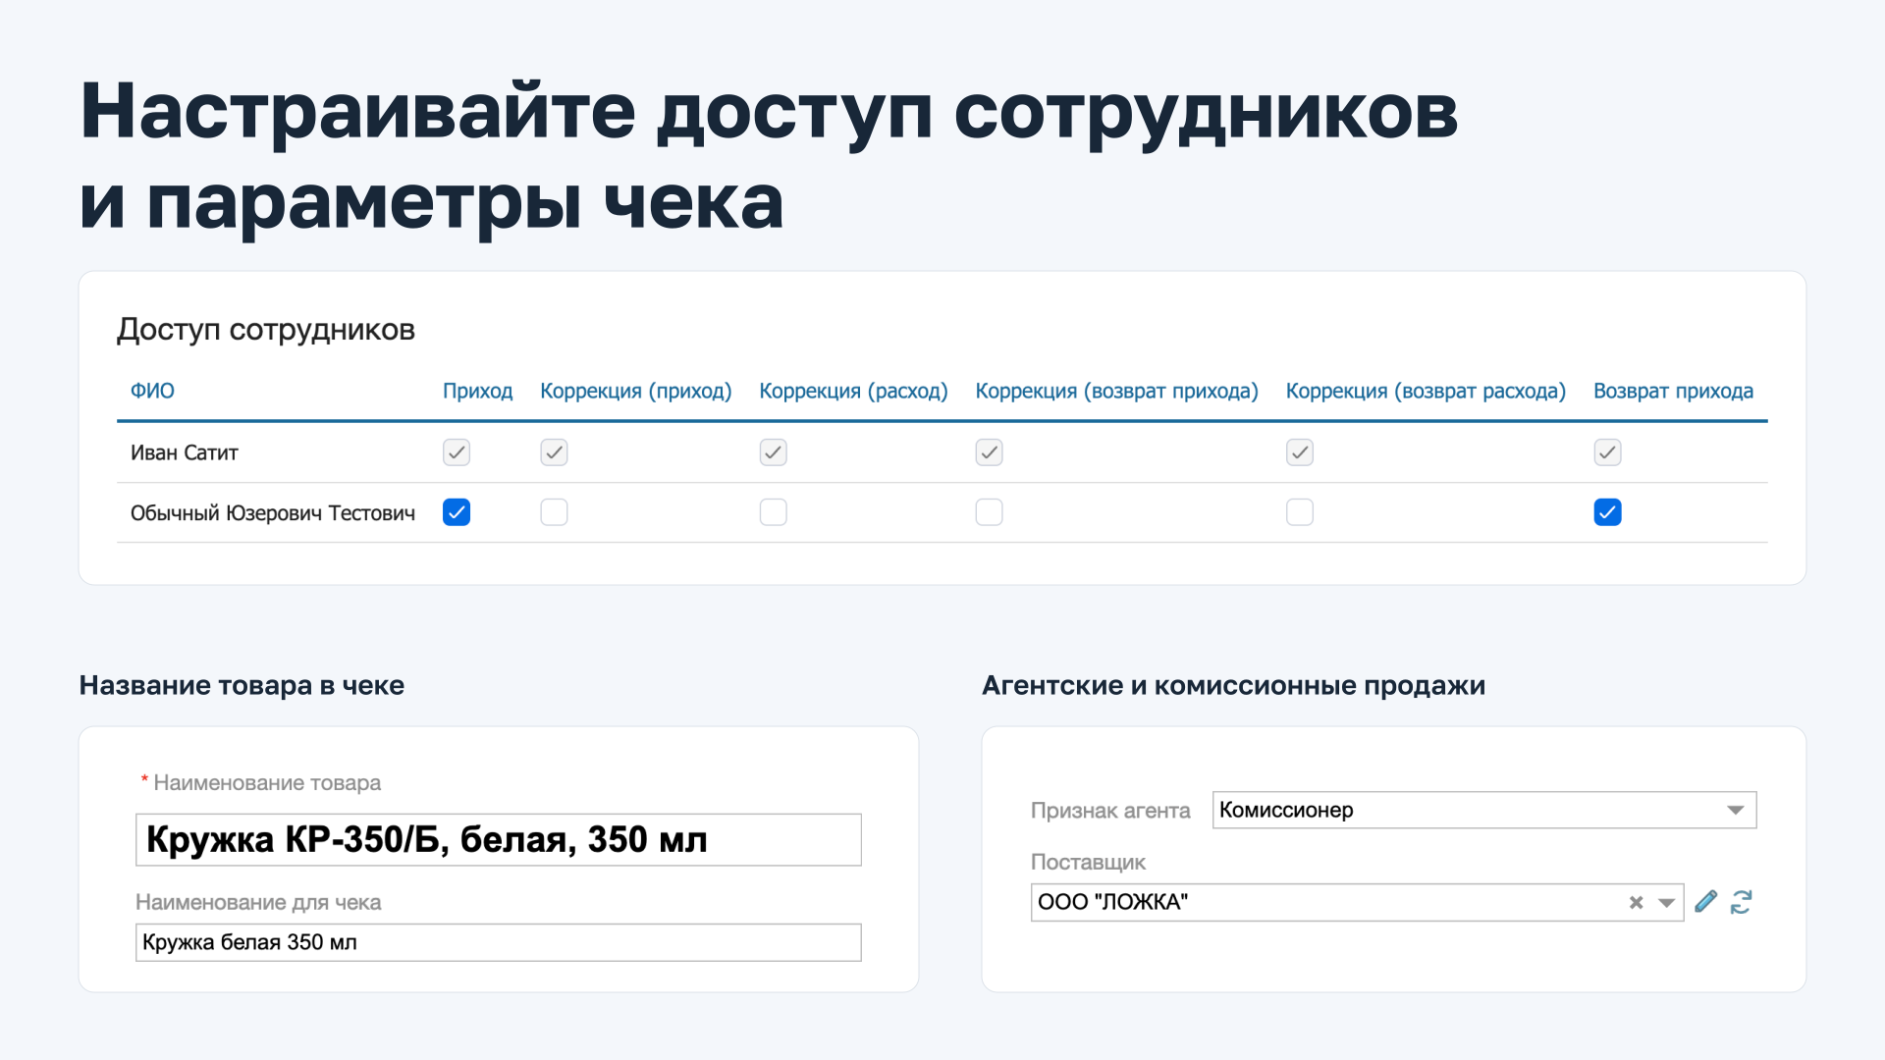Click the Коррекция (возврат расхода) header
Screen dimensions: 1885x1060
1426,391
